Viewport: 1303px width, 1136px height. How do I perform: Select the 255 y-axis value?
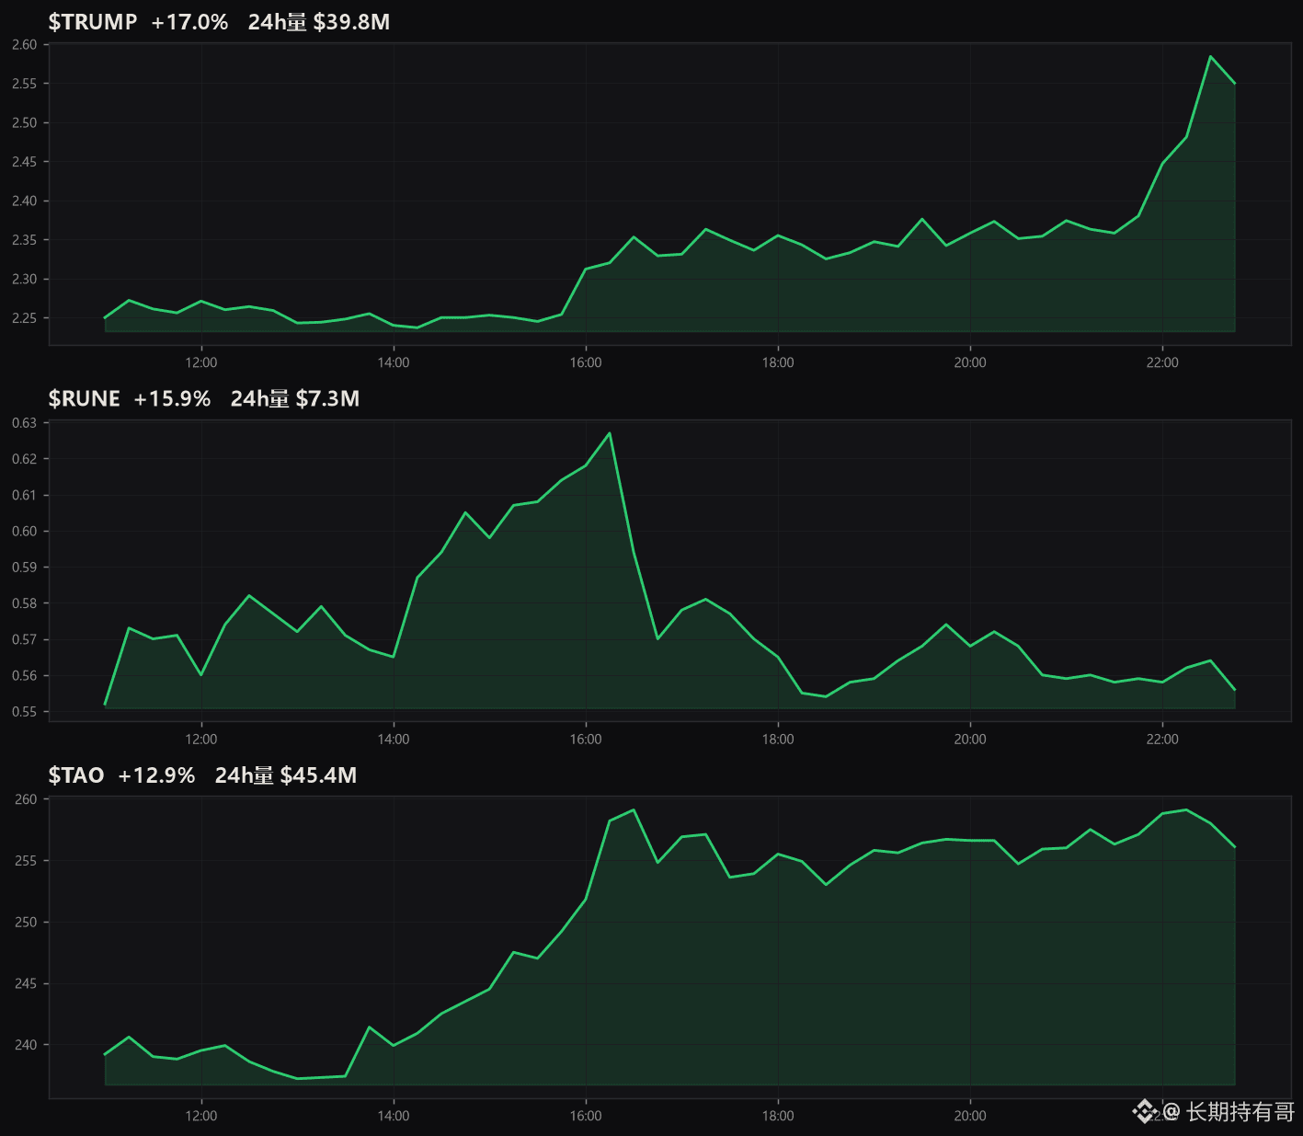(26, 861)
